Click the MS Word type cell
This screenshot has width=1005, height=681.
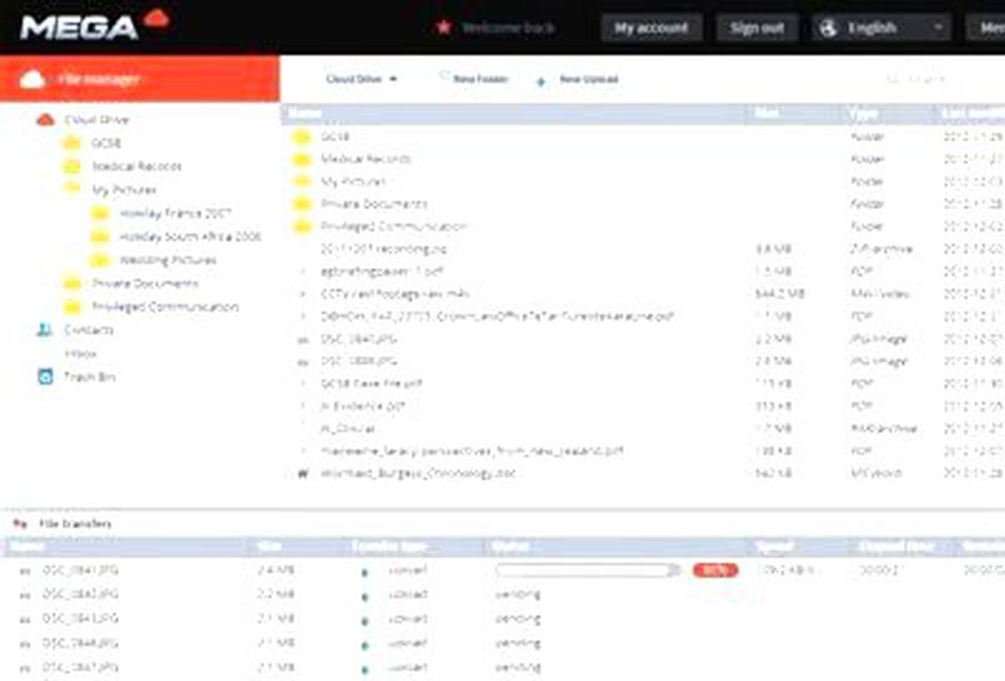pyautogui.click(x=875, y=474)
